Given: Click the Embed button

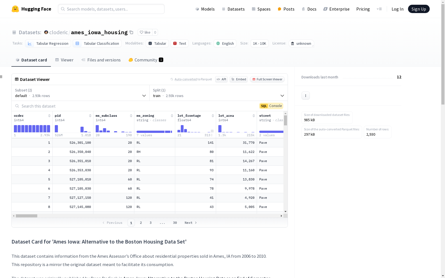Looking at the screenshot, I should click(x=239, y=79).
